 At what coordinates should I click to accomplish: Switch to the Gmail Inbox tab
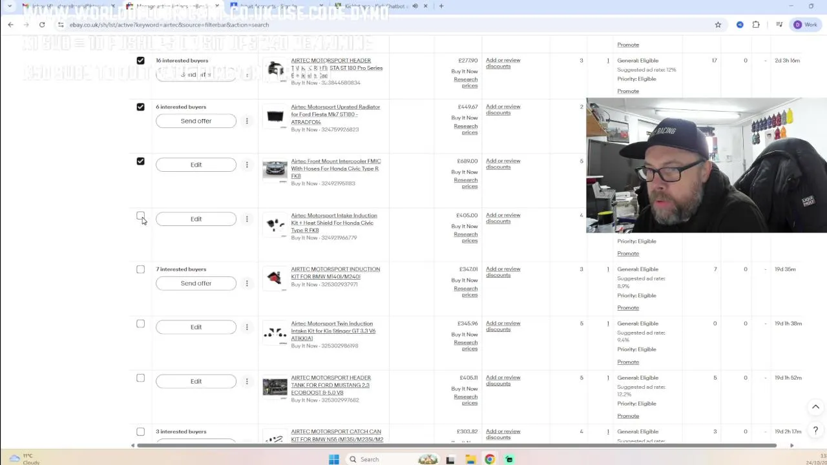pos(67,6)
